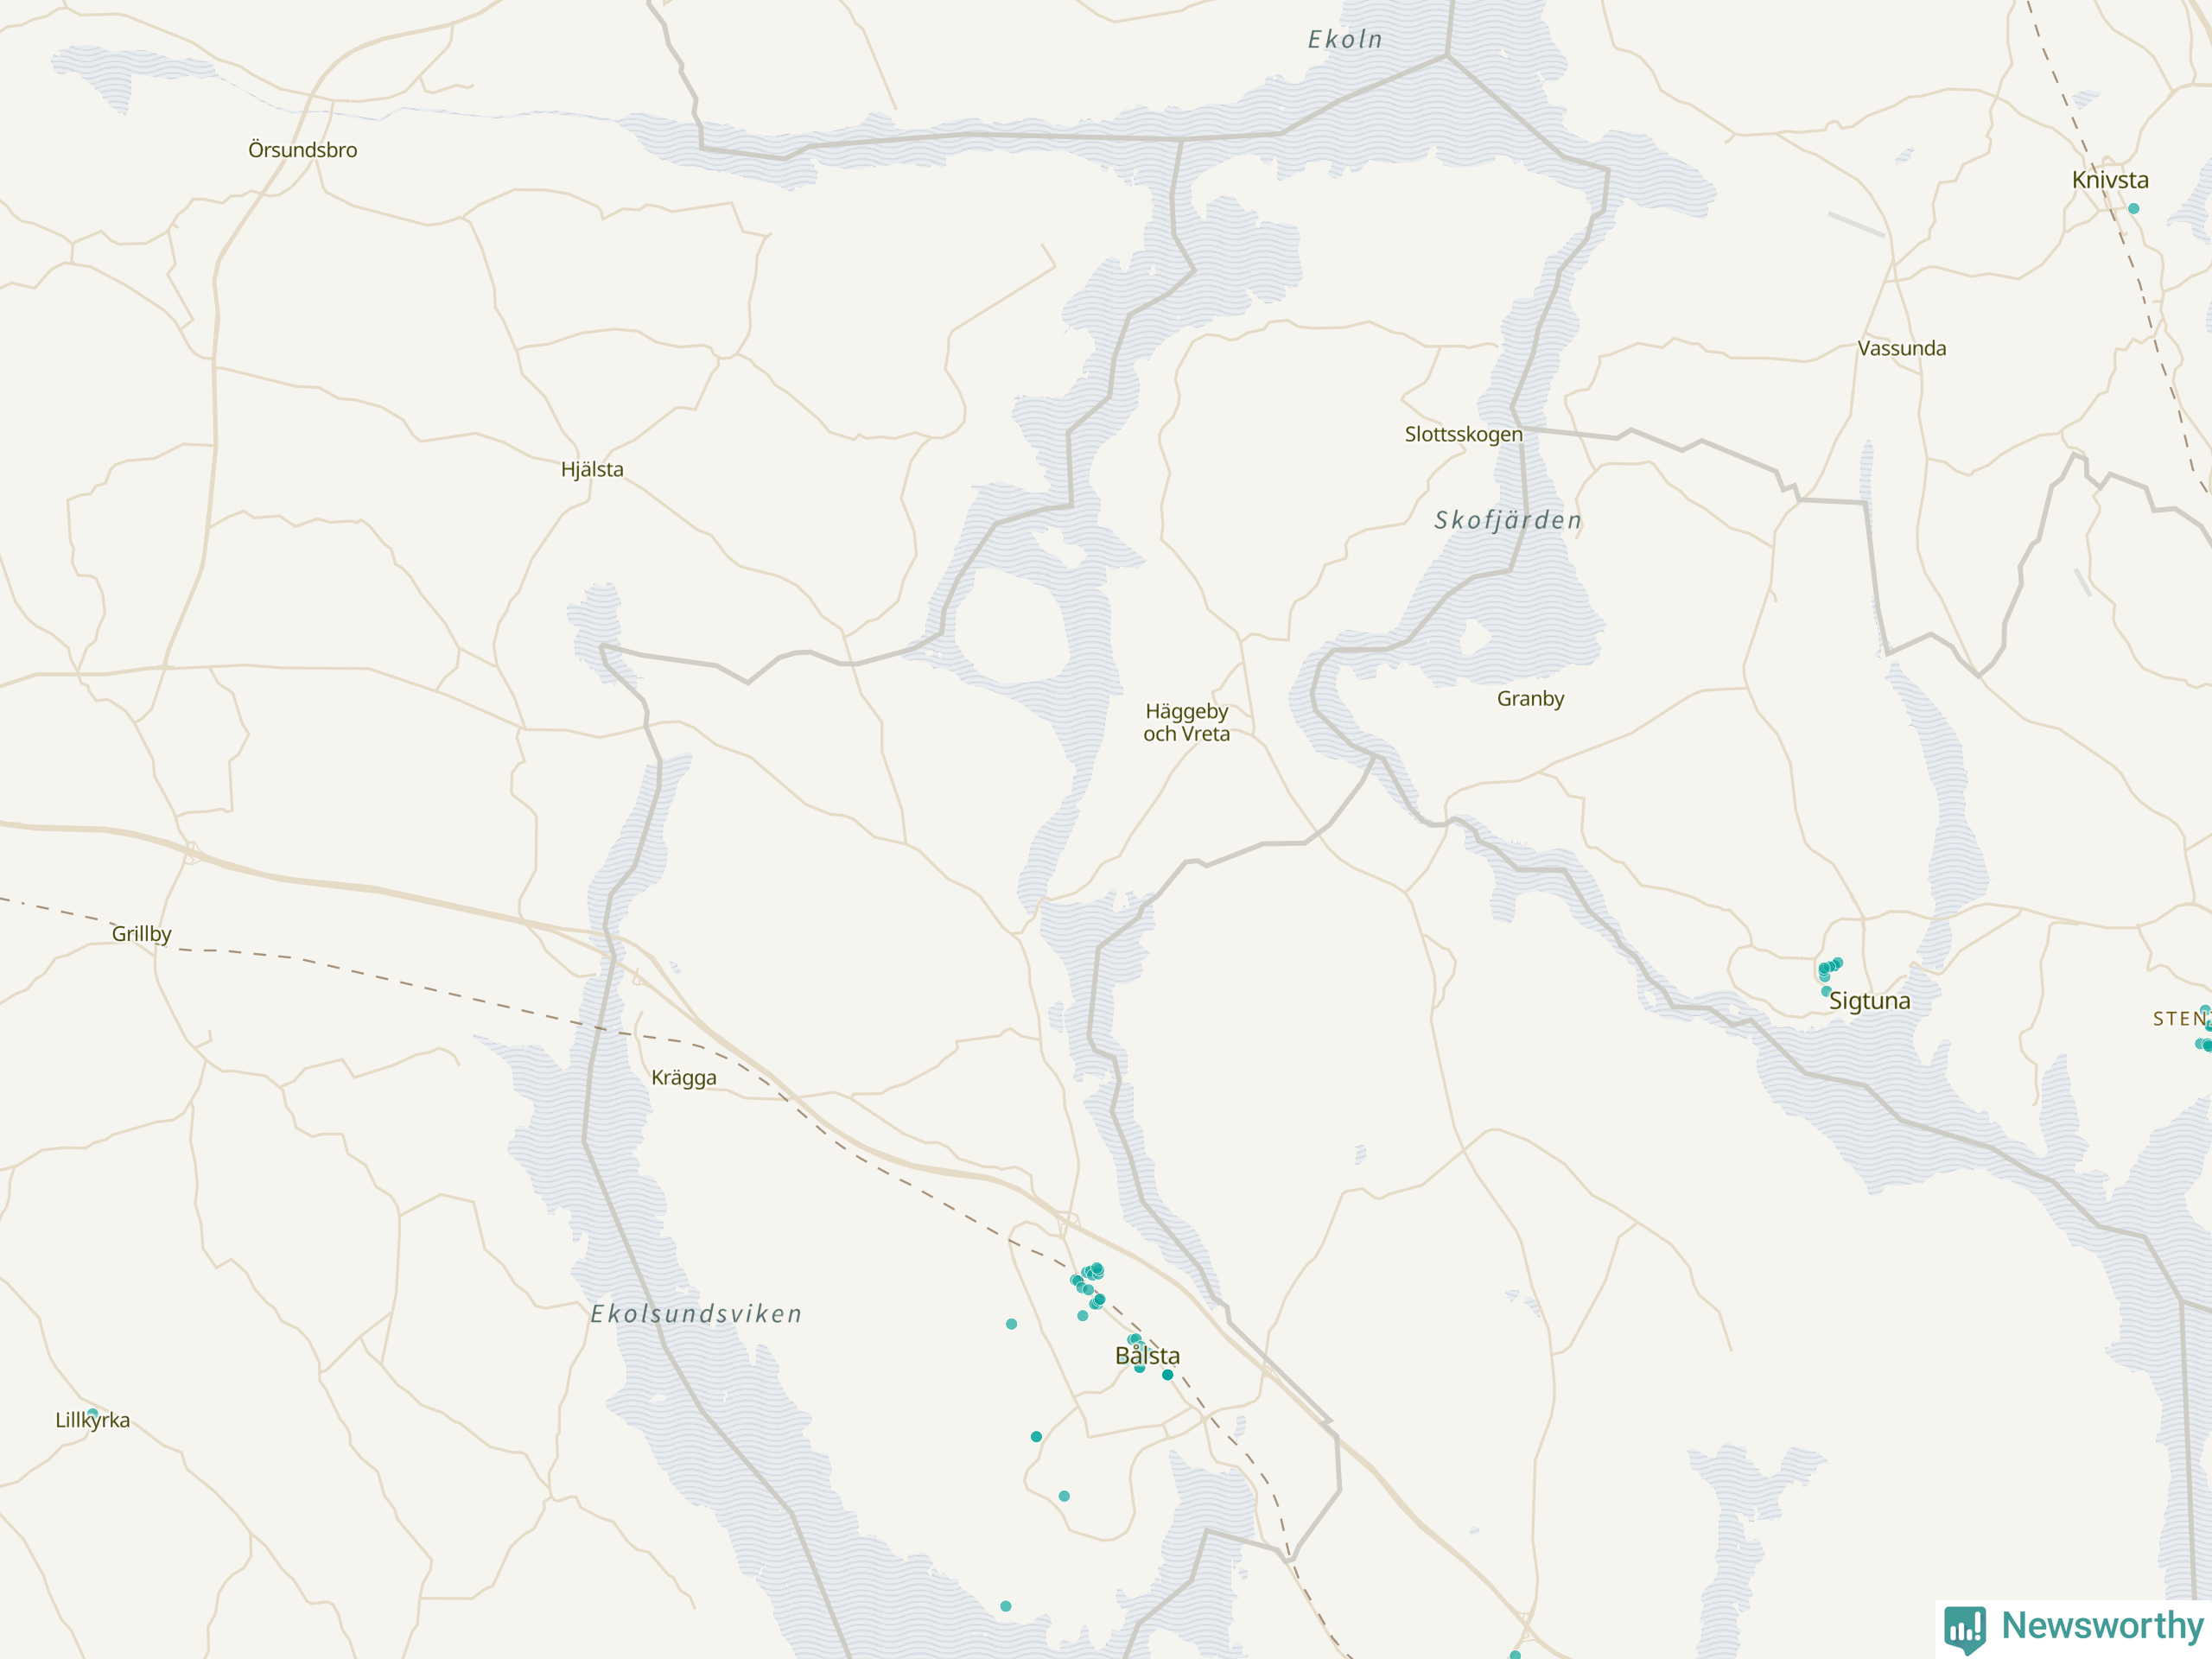Image resolution: width=2212 pixels, height=1659 pixels.
Task: Click the Ekolsundsviken water label
Action: click(x=697, y=1314)
